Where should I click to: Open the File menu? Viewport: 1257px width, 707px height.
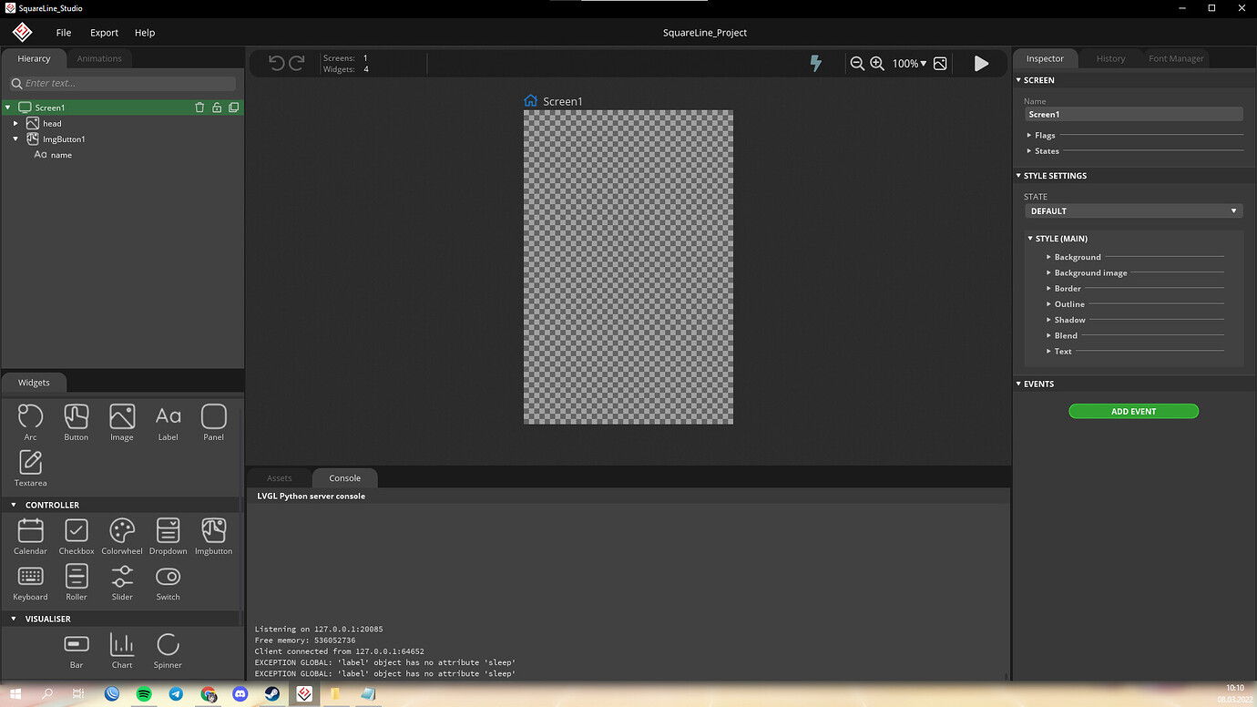click(64, 33)
